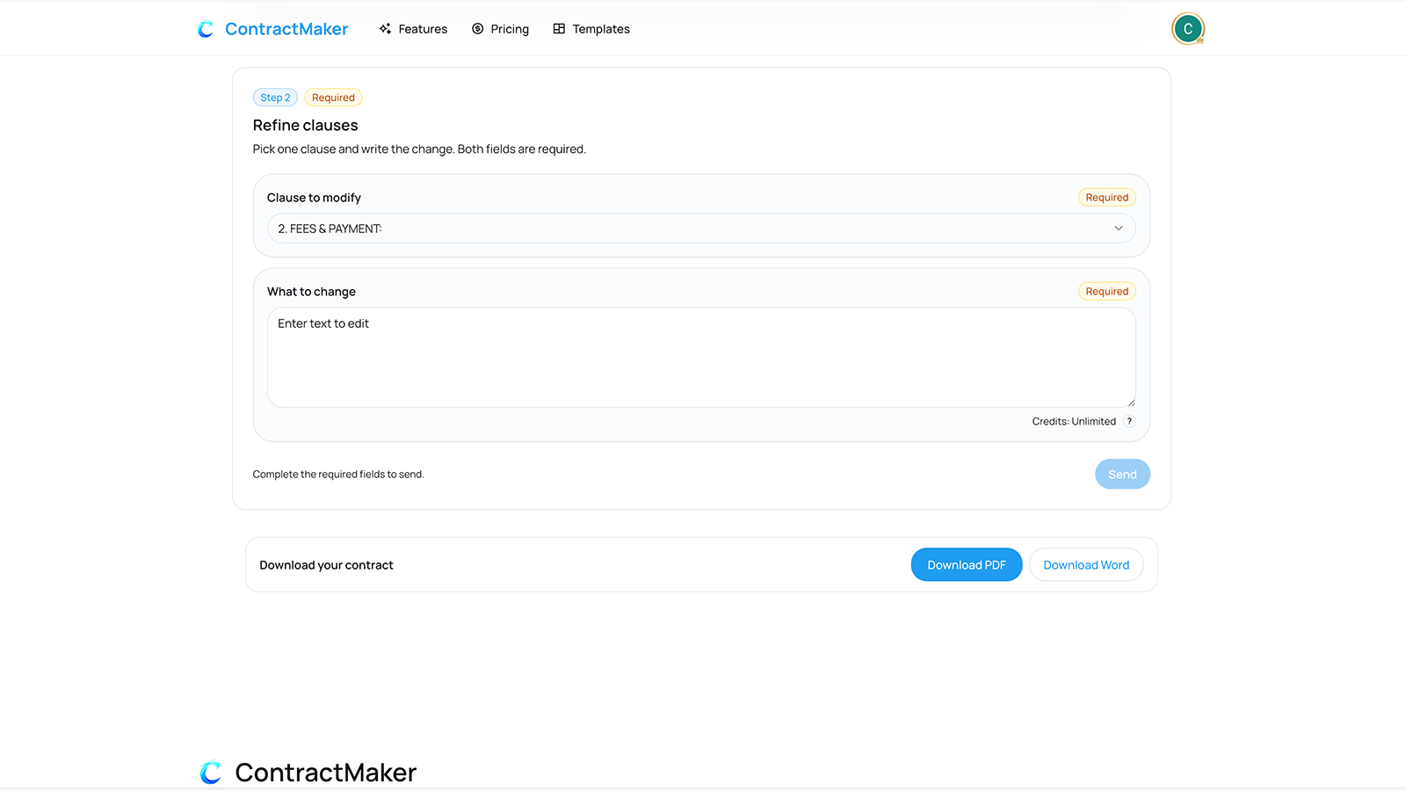This screenshot has width=1406, height=791.
Task: Click the sparkle Features icon in navigation
Action: 385,28
